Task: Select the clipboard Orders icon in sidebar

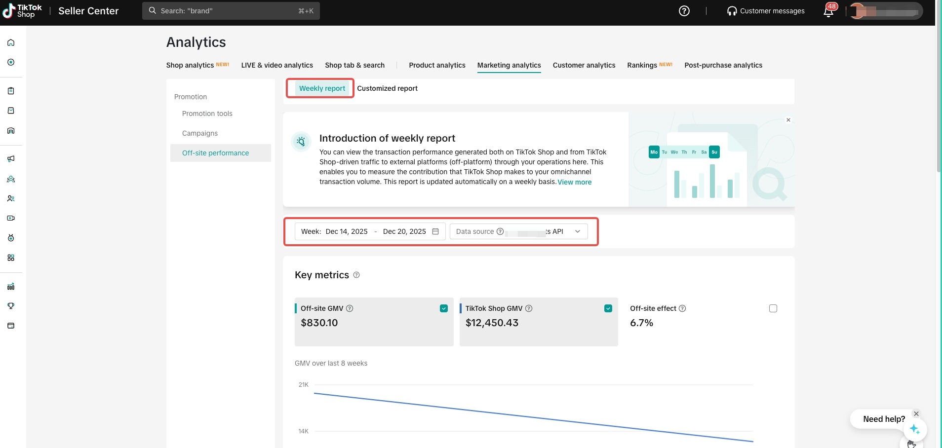Action: click(10, 91)
